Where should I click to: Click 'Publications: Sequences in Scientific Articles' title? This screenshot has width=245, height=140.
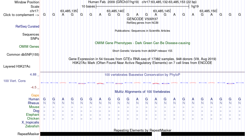coord(142,31)
